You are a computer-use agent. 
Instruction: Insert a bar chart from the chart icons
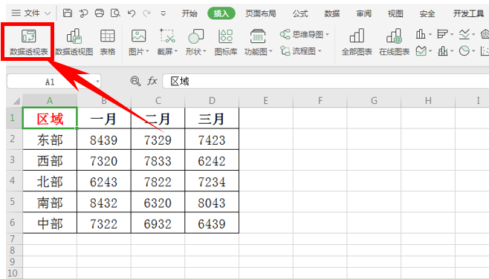point(442,34)
